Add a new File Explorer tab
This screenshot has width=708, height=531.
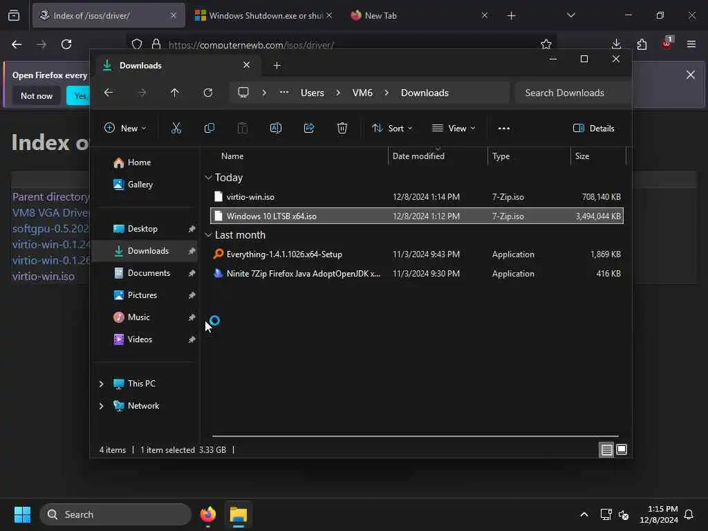click(x=277, y=66)
